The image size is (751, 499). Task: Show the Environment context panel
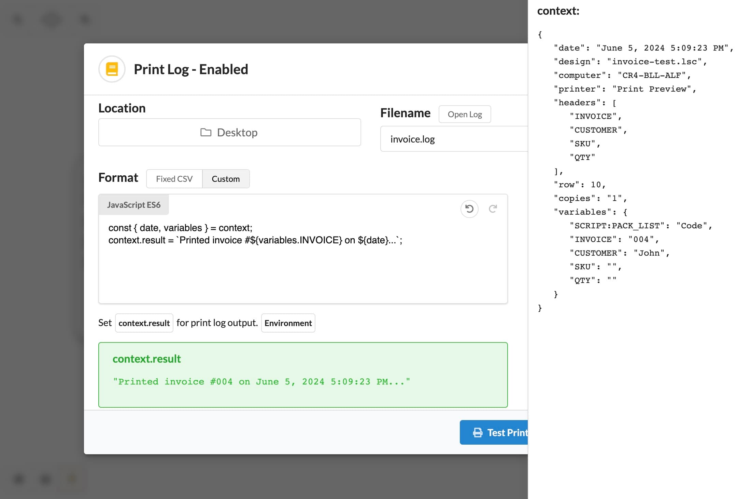point(288,323)
